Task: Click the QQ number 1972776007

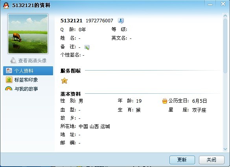Action: tap(99, 21)
